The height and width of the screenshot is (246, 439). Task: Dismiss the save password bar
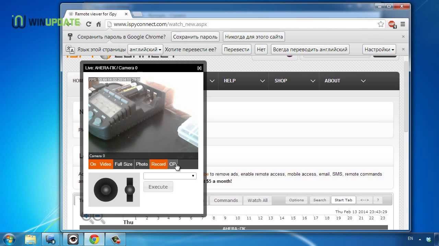(403, 37)
